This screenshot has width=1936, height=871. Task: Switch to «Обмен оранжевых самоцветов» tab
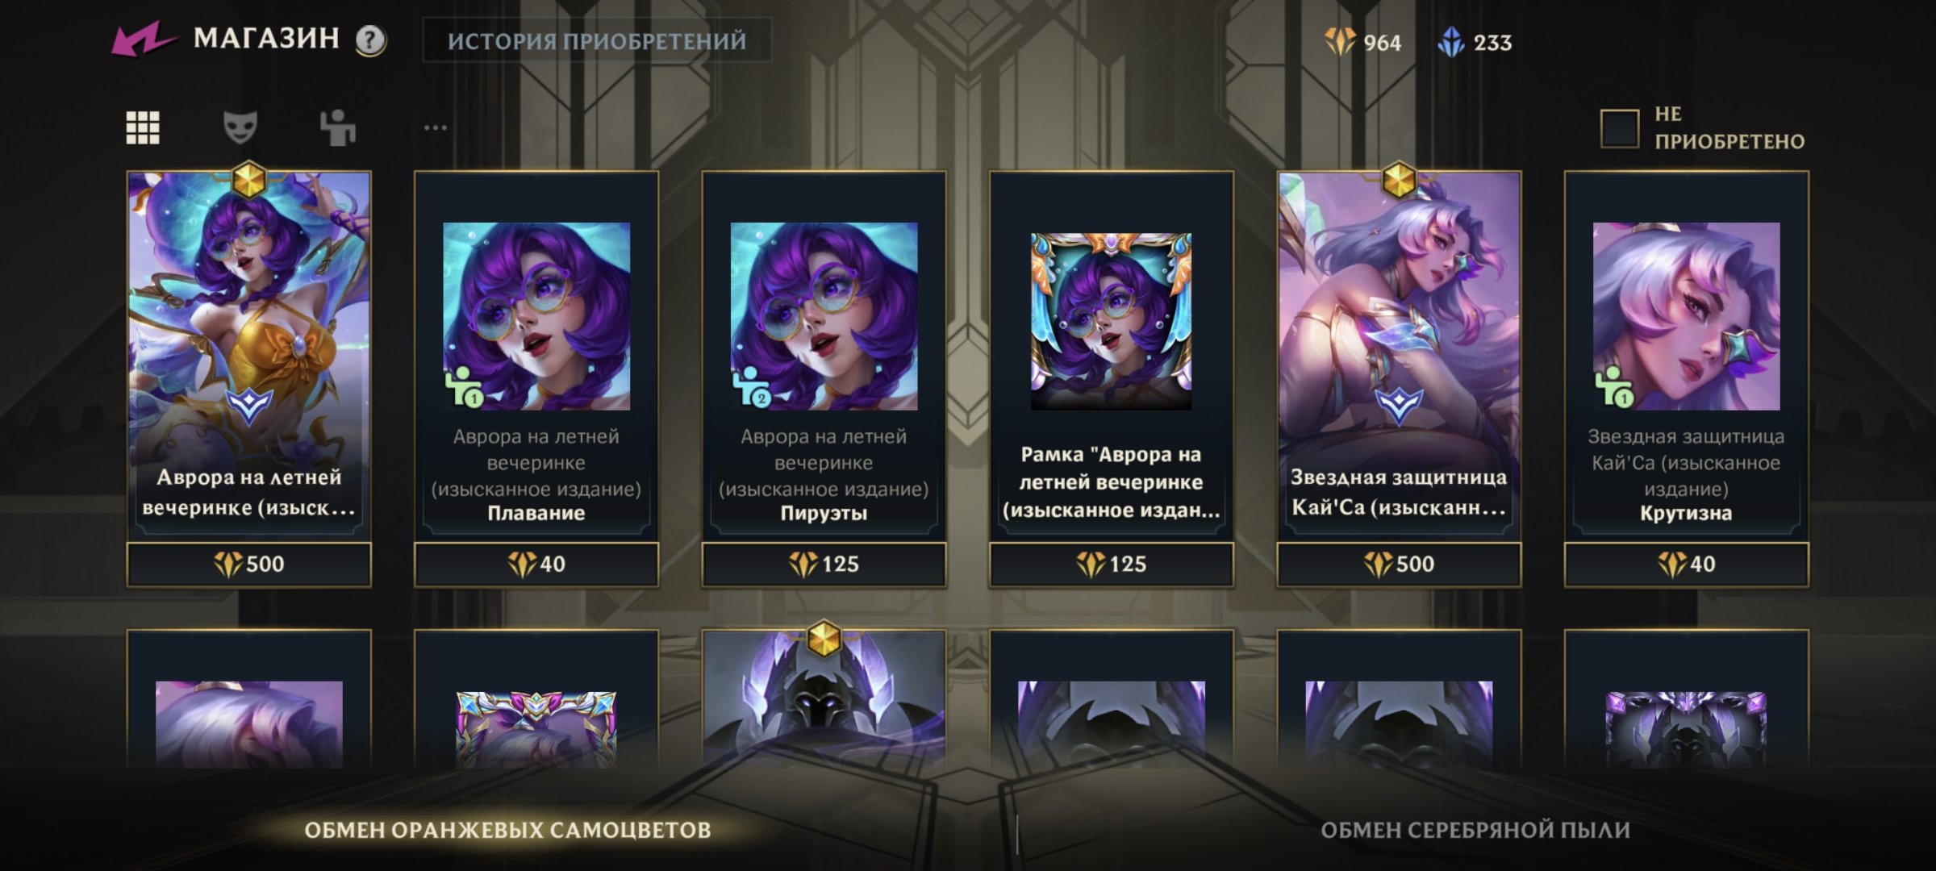coord(507,830)
